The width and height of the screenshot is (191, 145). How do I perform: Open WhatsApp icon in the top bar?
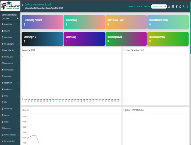pyautogui.click(x=180, y=7)
